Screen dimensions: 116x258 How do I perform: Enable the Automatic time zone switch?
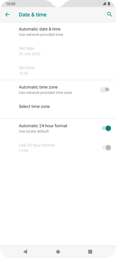click(105, 90)
